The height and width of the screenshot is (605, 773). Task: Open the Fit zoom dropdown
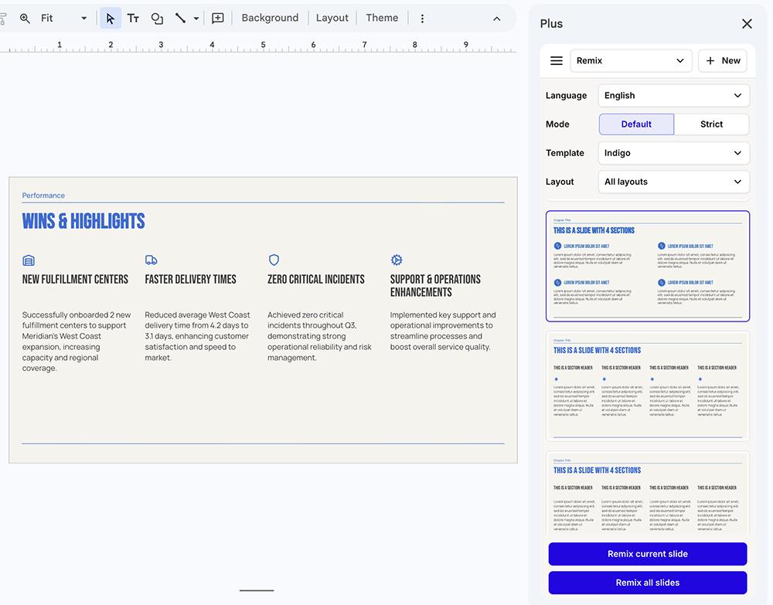pos(64,19)
